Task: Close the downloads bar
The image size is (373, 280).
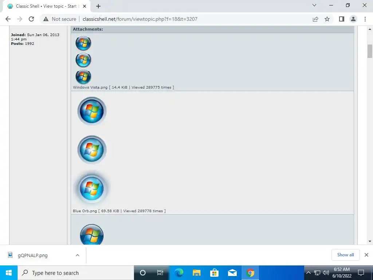Action: [366, 255]
